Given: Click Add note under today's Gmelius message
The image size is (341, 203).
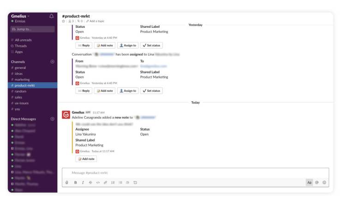Looking at the screenshot, I should (86, 159).
